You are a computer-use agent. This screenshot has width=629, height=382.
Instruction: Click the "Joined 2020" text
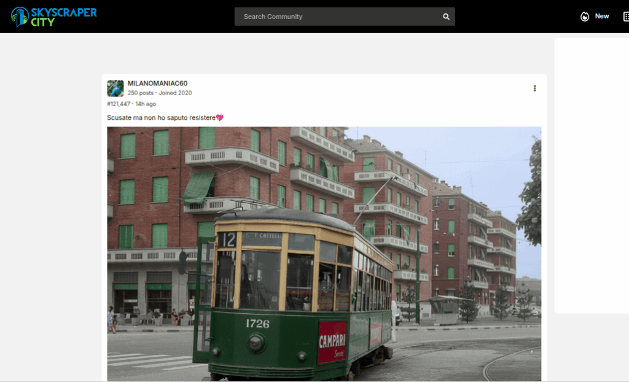pos(175,93)
